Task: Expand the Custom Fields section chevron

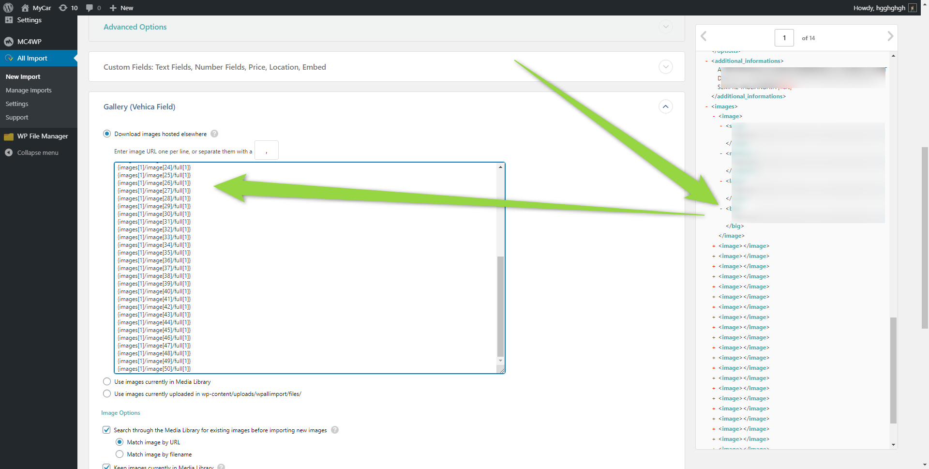Action: click(666, 67)
